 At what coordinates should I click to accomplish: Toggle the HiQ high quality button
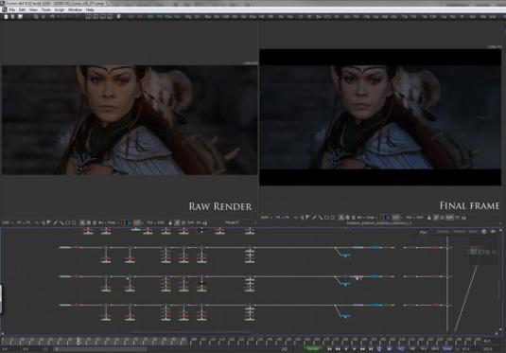coord(400,349)
